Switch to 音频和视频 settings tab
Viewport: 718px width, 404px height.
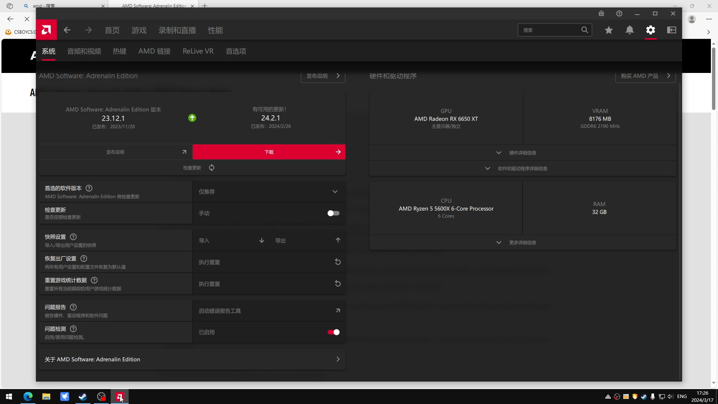tap(84, 51)
